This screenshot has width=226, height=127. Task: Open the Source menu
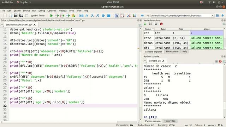26,11
